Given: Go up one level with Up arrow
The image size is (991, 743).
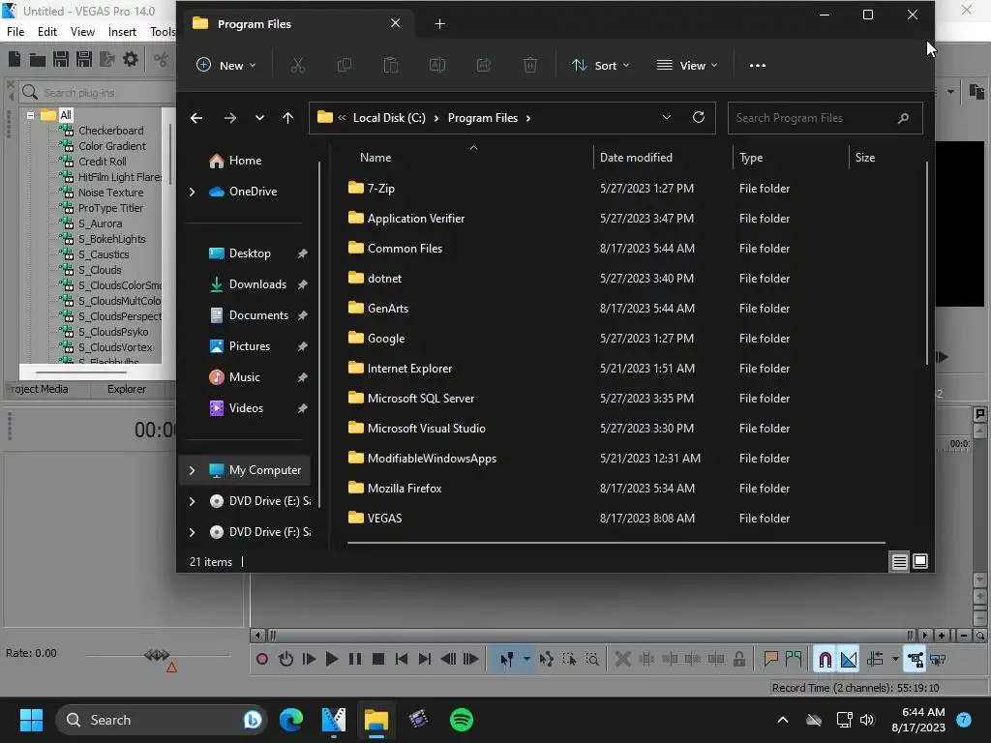Looking at the screenshot, I should click(x=287, y=118).
